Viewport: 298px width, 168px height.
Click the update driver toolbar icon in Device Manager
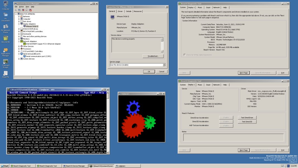click(27, 10)
